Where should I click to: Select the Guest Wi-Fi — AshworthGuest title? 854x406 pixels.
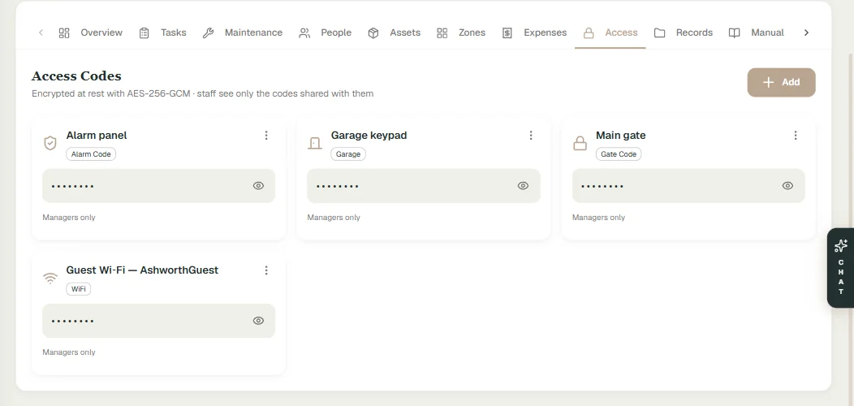point(142,270)
